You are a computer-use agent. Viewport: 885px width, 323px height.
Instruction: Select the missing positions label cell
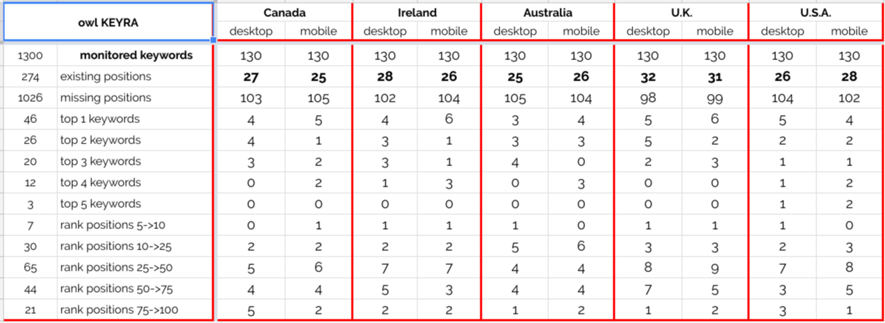[x=135, y=98]
